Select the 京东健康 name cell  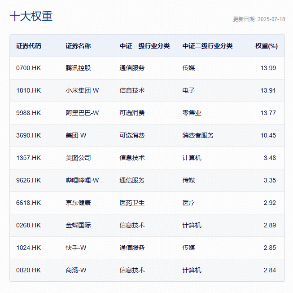(x=78, y=203)
